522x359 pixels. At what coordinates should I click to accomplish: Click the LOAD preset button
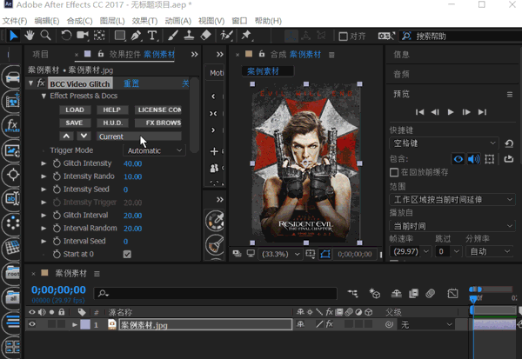pos(75,110)
